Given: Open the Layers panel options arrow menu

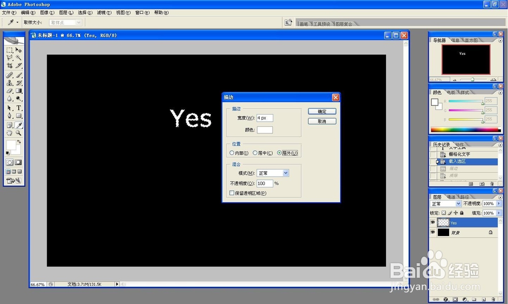Looking at the screenshot, I should point(499,196).
